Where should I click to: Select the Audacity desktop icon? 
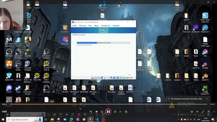coord(205,65)
